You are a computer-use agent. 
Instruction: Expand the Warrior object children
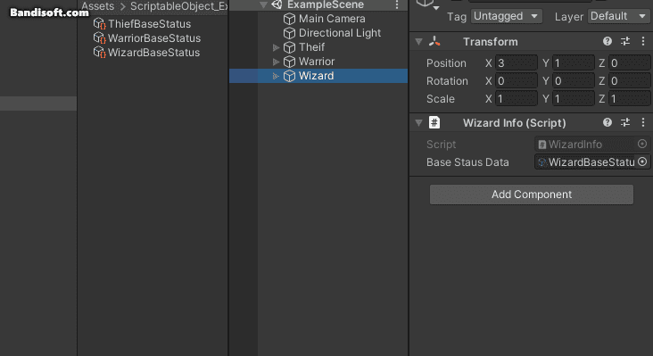276,62
